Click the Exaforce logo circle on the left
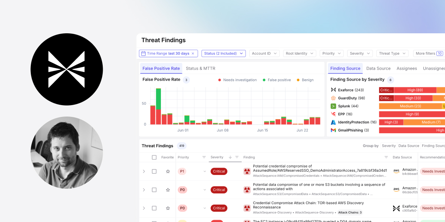 pos(67,70)
